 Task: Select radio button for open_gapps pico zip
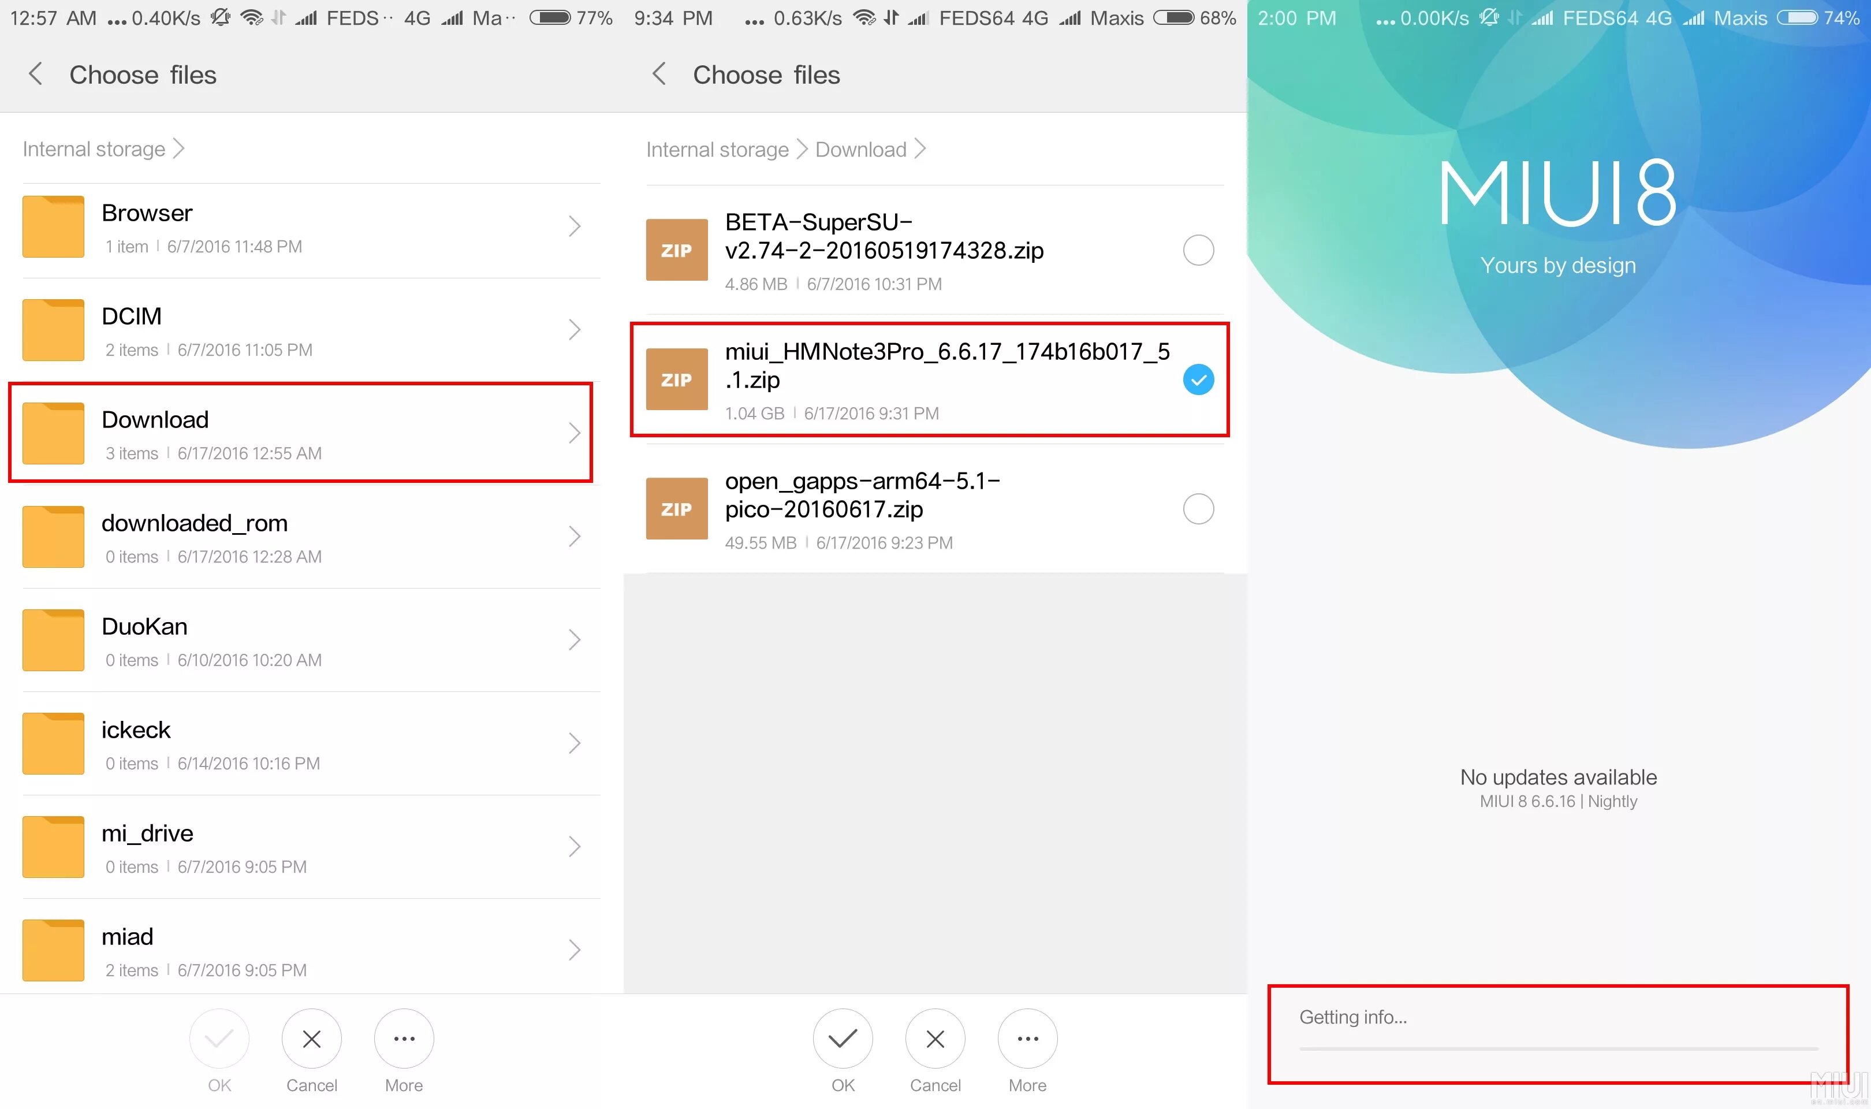(1198, 509)
